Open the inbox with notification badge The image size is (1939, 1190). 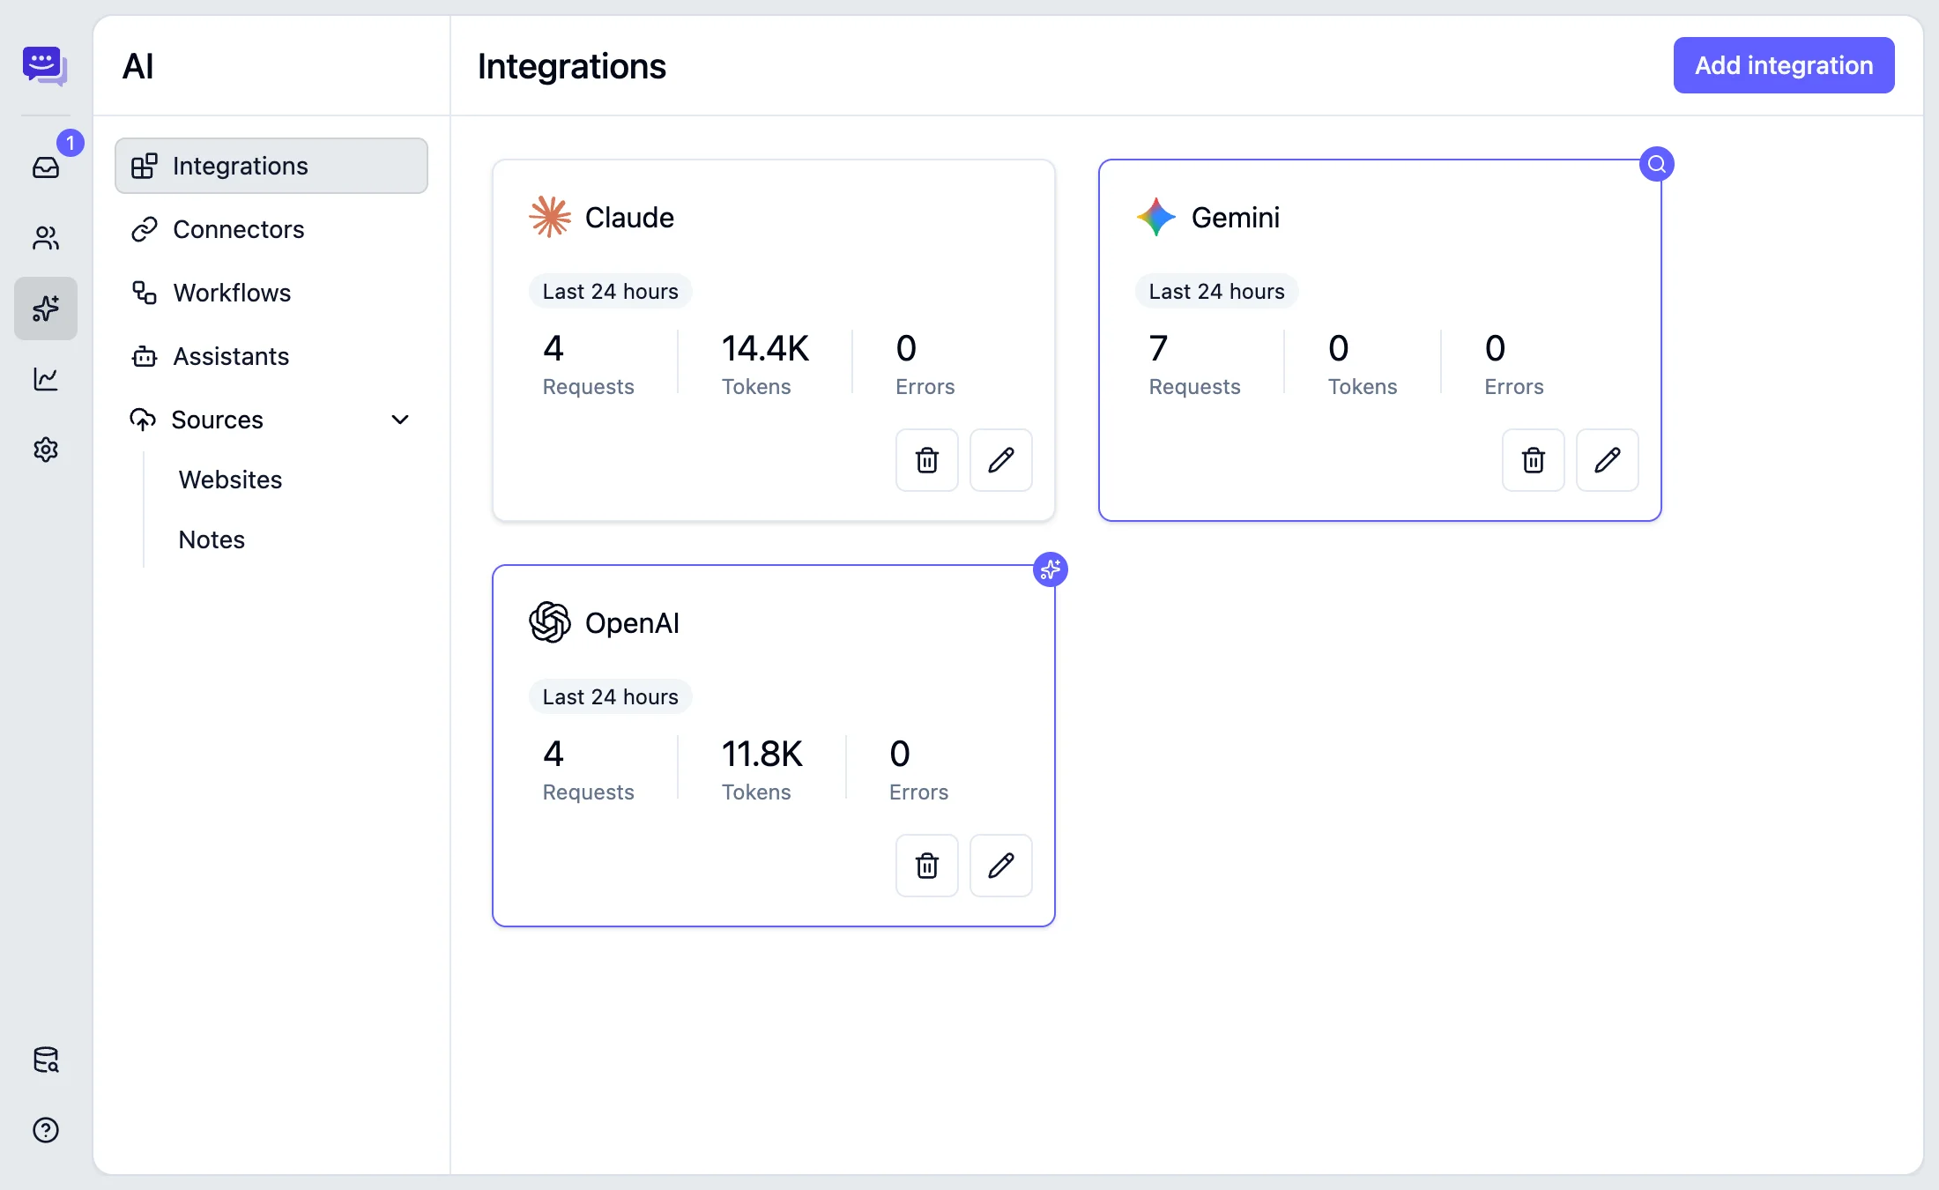point(46,167)
